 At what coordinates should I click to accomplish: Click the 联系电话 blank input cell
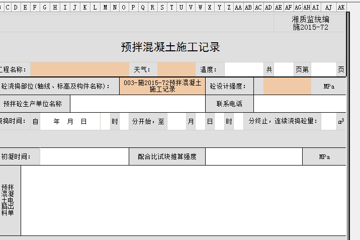click(x=300, y=104)
